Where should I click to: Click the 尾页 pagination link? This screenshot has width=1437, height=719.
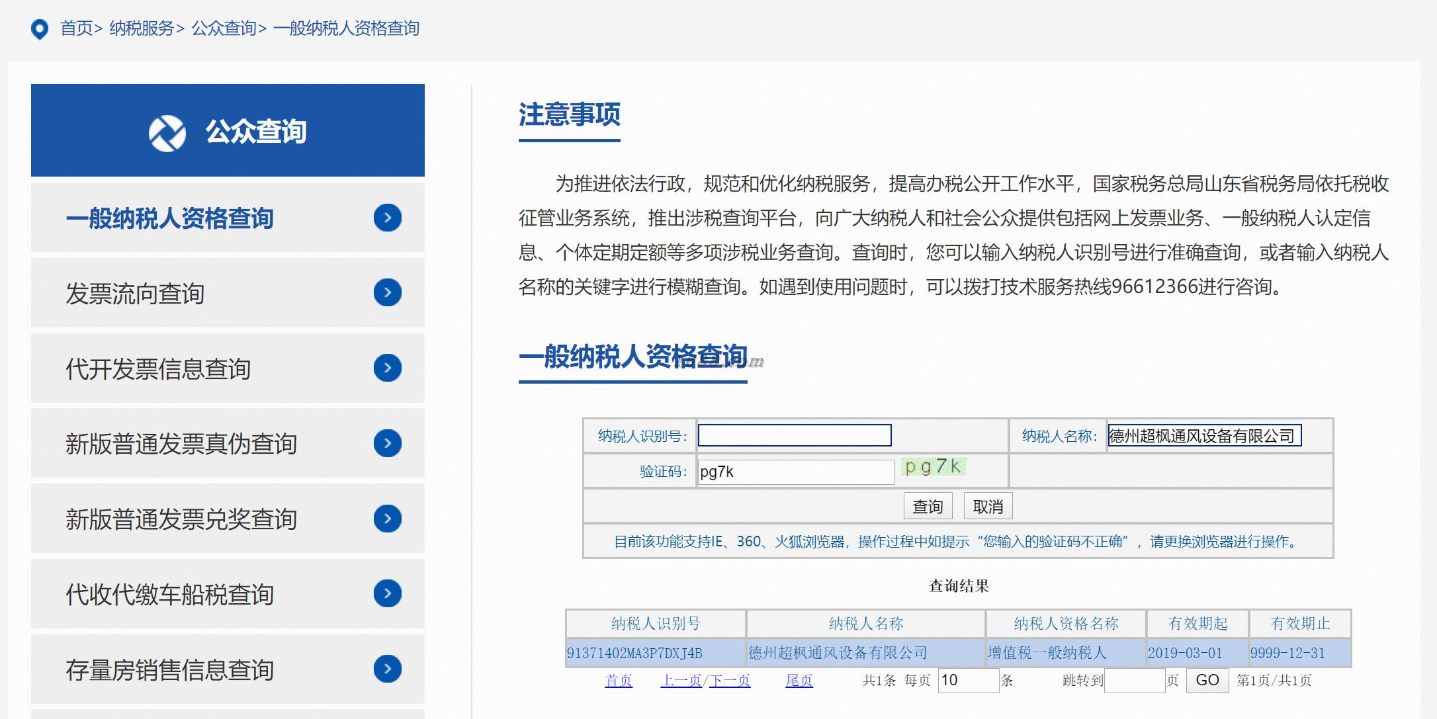799,681
